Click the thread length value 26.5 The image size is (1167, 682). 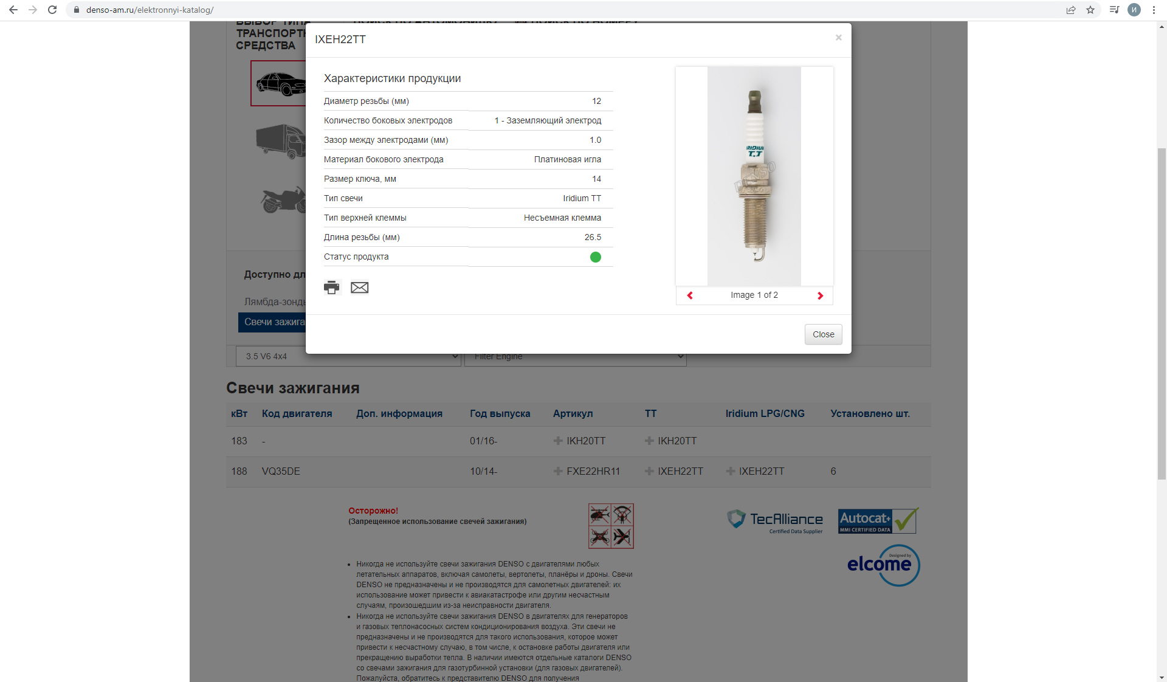coord(593,237)
